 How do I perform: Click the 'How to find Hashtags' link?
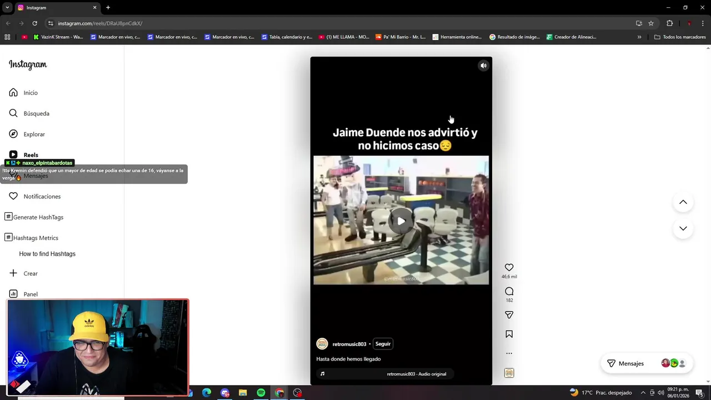tap(47, 254)
